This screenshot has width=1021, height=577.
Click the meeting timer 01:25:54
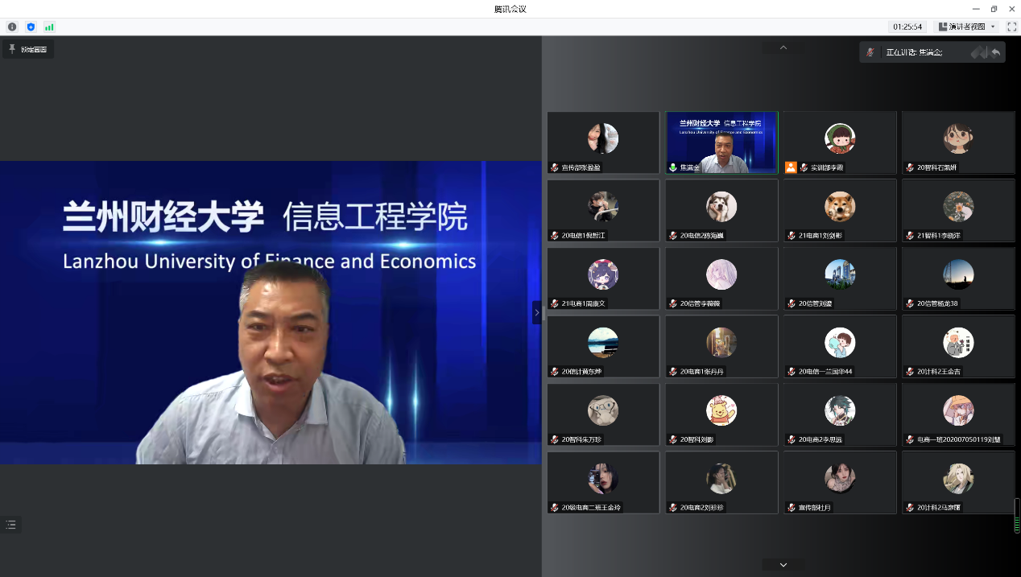coord(907,27)
